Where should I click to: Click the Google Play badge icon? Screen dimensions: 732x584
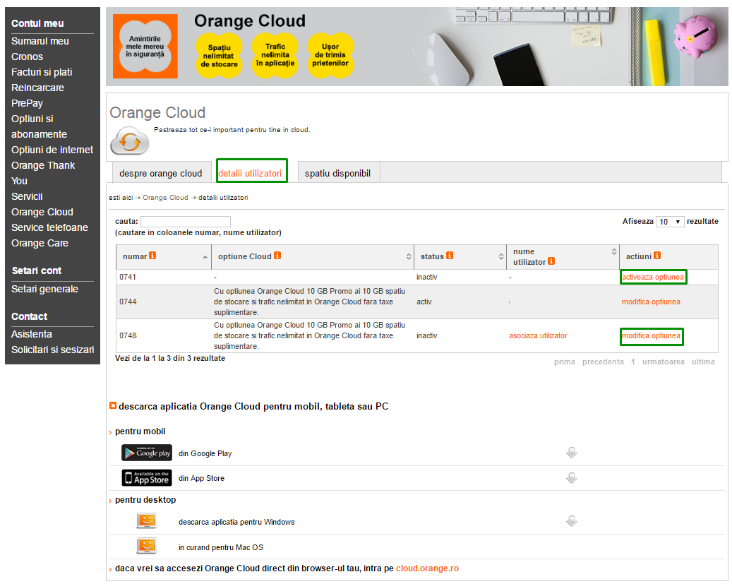pos(147,453)
